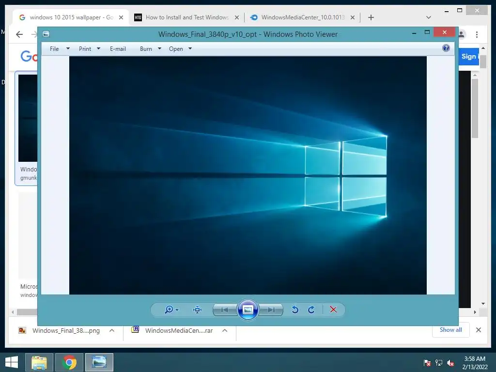The width and height of the screenshot is (496, 372).
Task: Open the Windows Start button
Action: coord(12,362)
